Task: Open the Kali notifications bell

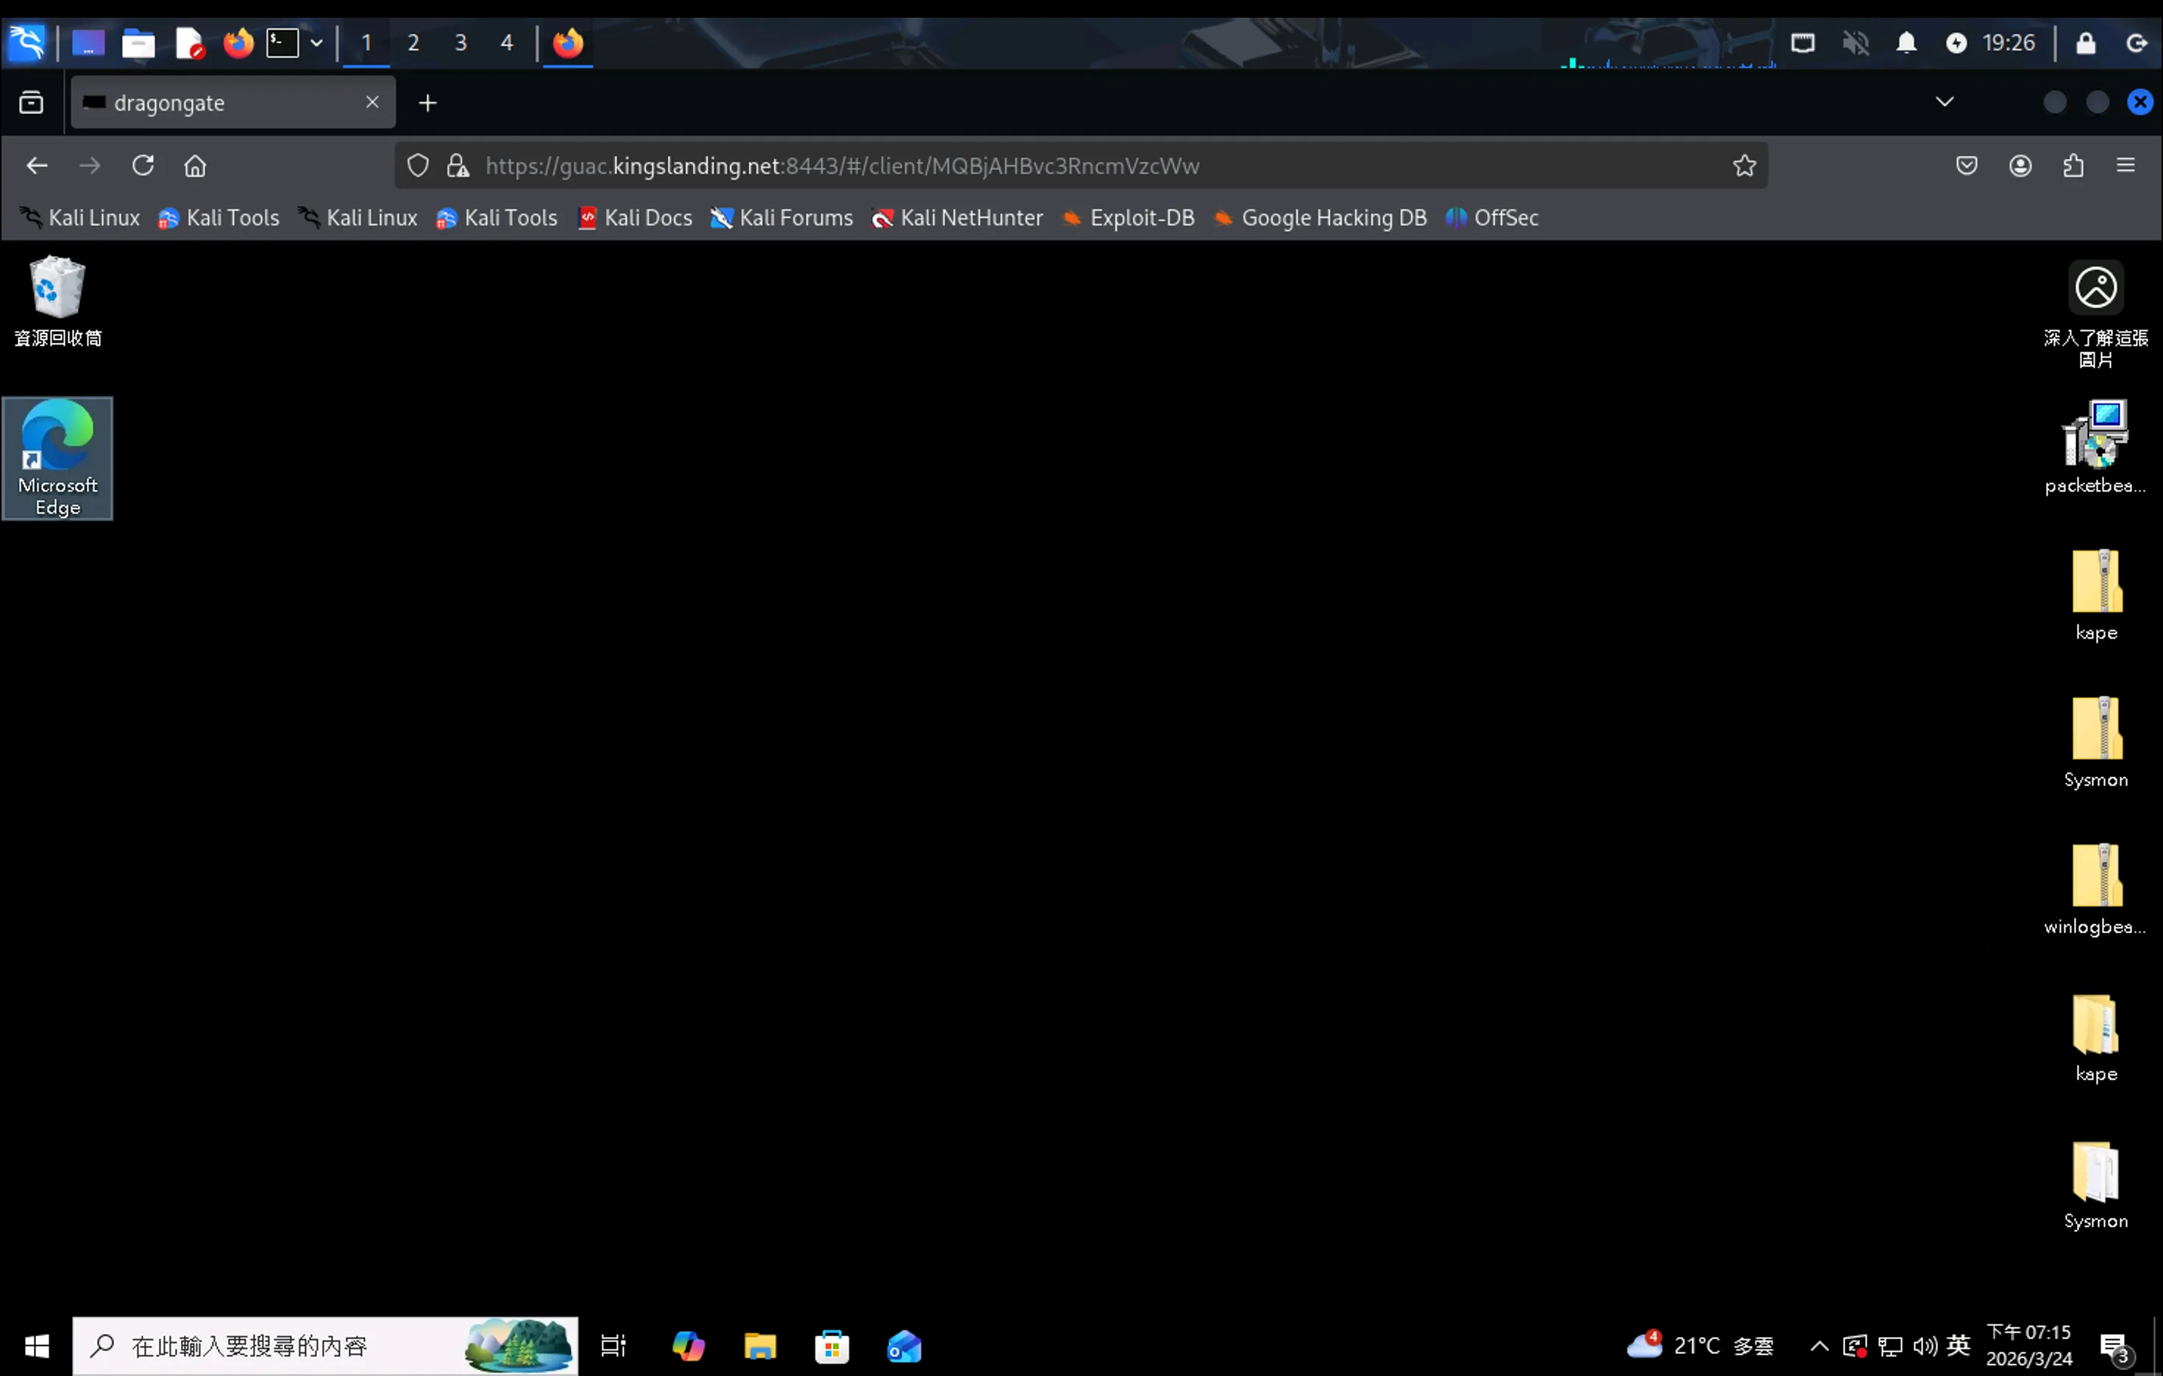Action: click(1906, 43)
